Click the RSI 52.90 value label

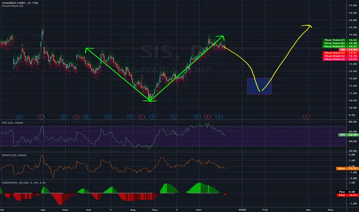[x=348, y=135]
